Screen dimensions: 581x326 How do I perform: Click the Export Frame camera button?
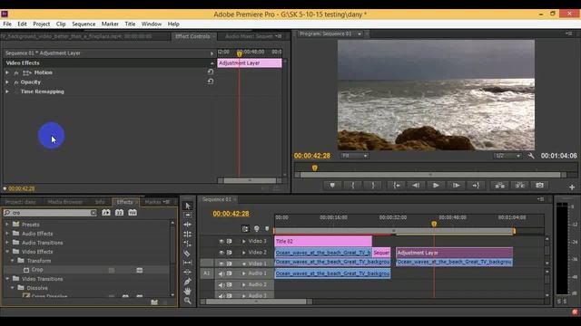pos(540,185)
